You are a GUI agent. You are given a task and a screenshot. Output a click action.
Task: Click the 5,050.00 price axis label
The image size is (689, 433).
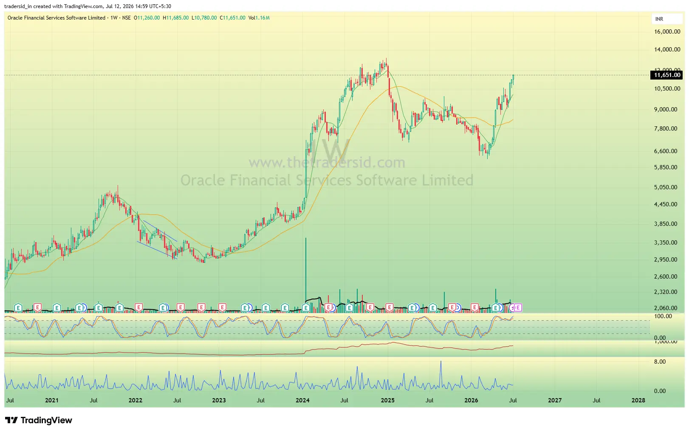pyautogui.click(x=666, y=187)
